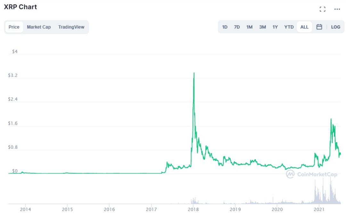Set chart range to YTD
This screenshot has width=346, height=218.
click(x=289, y=27)
